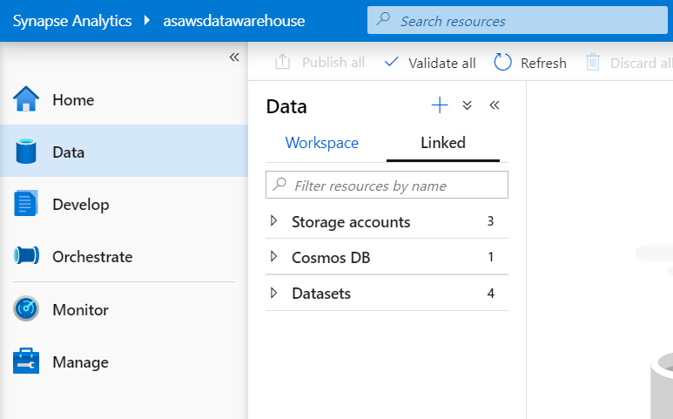The width and height of the screenshot is (673, 419).
Task: Click the Data label in navigation
Action: click(x=68, y=152)
